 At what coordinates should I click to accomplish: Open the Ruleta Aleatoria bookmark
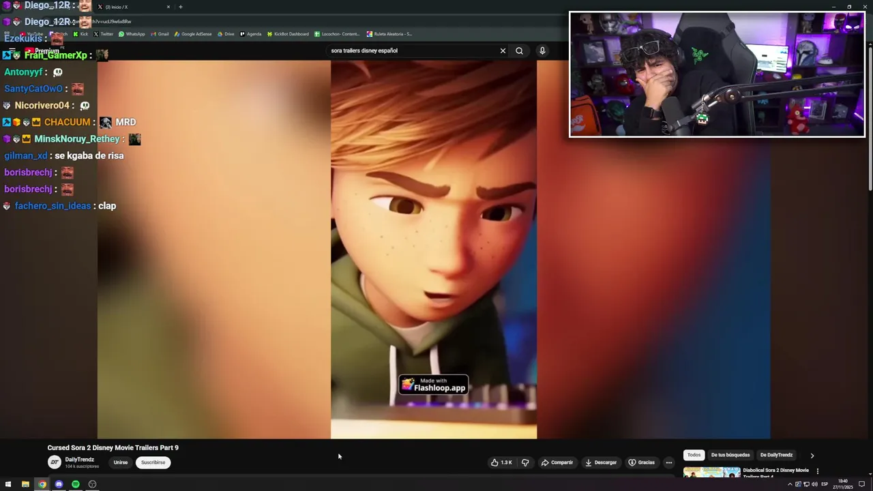(x=389, y=34)
